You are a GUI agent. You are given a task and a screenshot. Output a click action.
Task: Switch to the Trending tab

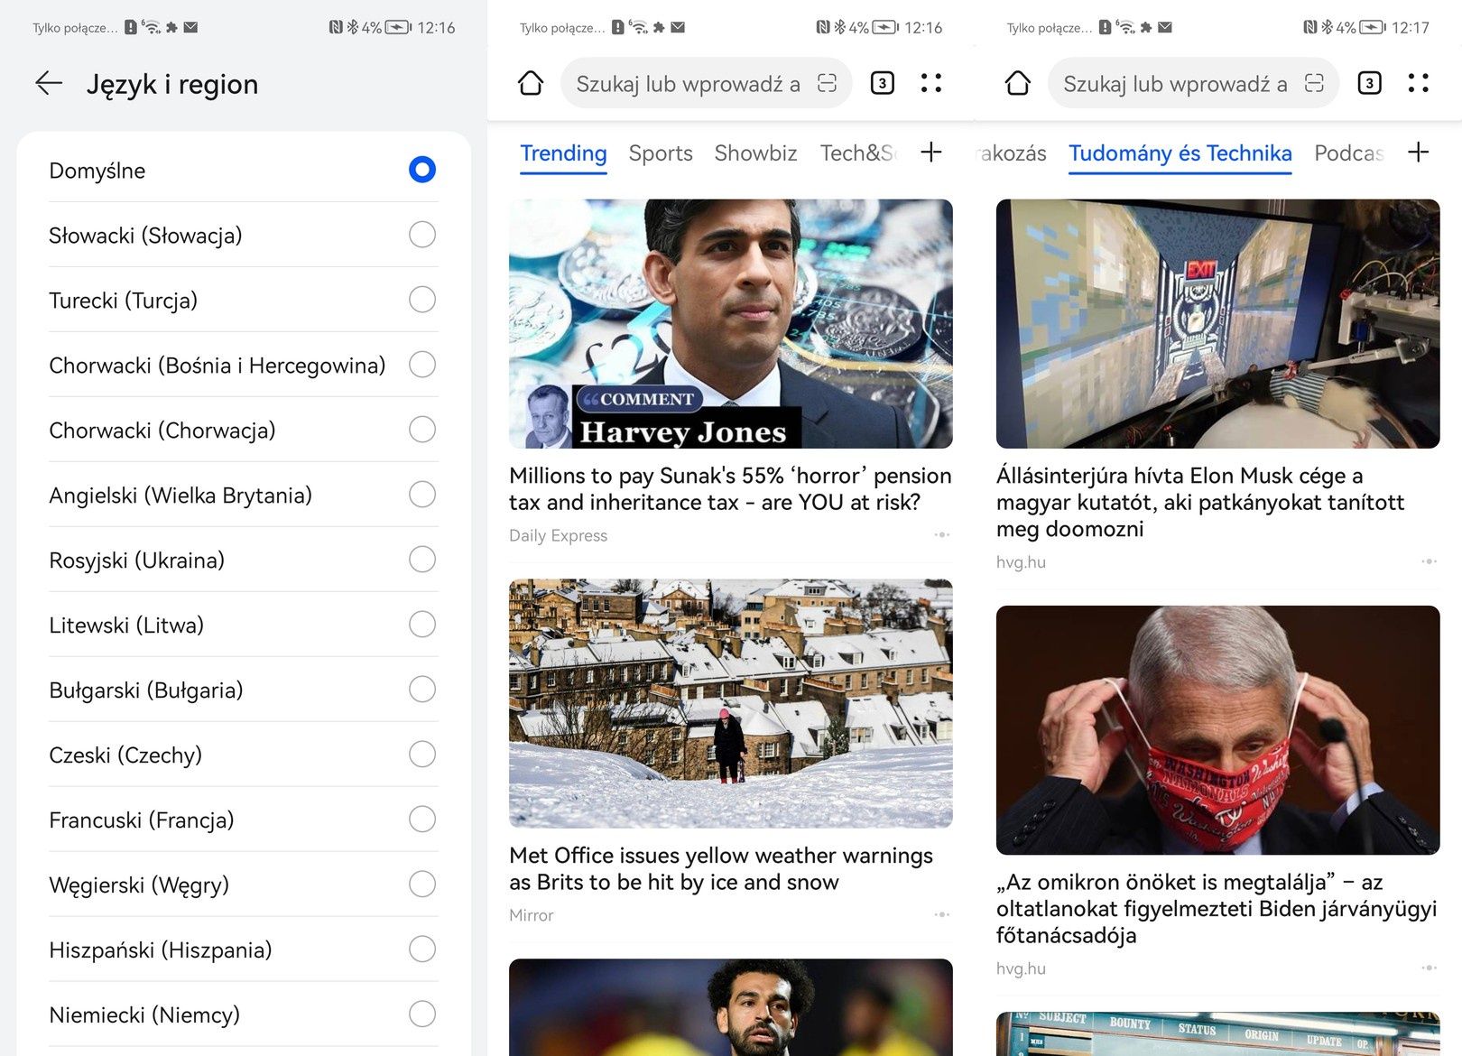pyautogui.click(x=563, y=153)
